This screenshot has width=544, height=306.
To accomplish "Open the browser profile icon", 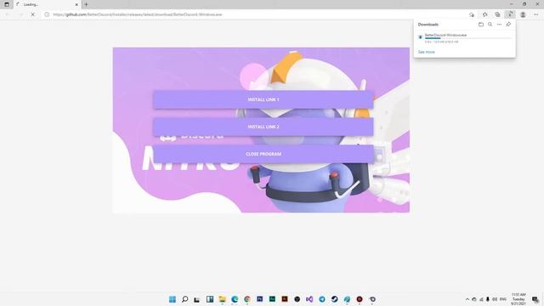I will click(523, 14).
